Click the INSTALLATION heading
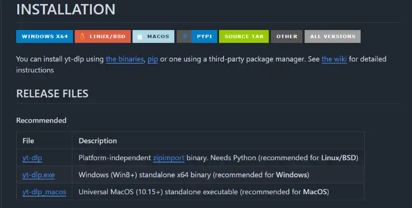This screenshot has width=412, height=208. pyautogui.click(x=66, y=9)
